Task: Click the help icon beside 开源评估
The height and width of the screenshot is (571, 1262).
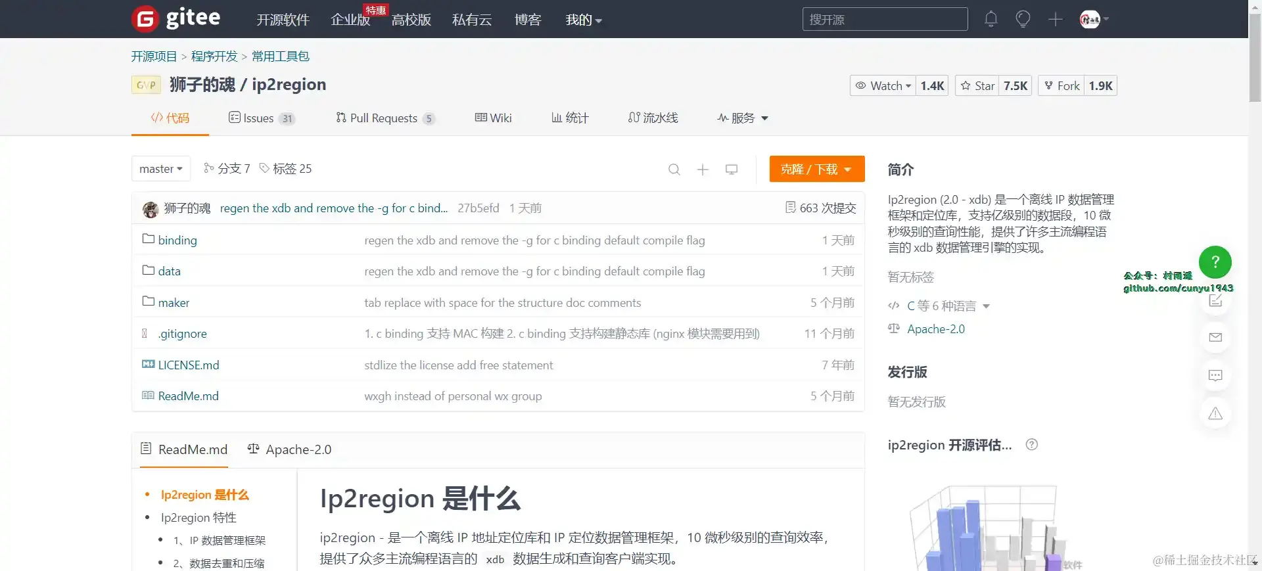Action: tap(1032, 445)
